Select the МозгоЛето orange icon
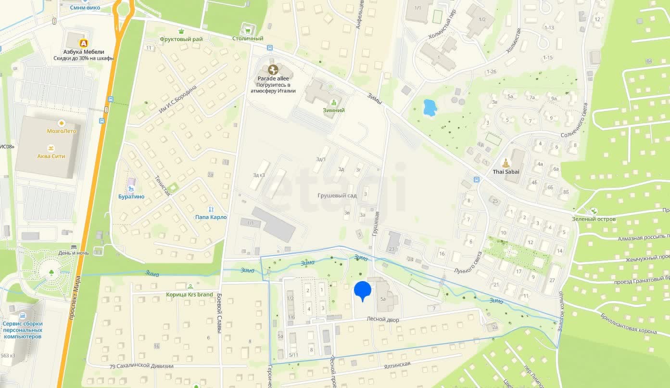The image size is (670, 388). pyautogui.click(x=61, y=123)
